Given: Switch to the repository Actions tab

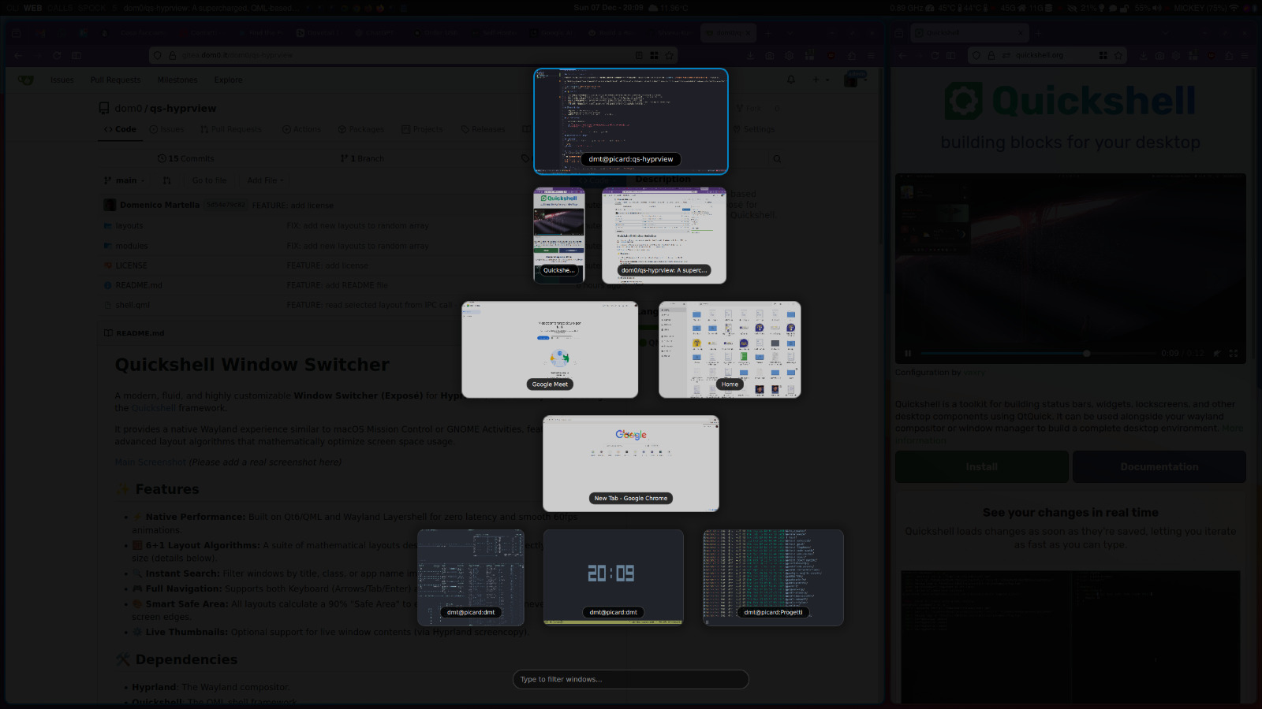Looking at the screenshot, I should coord(302,129).
